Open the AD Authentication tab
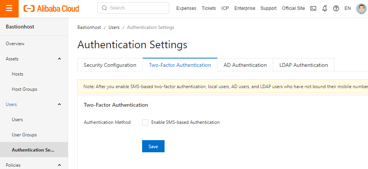Viewport: 368px width, 169px height. click(245, 65)
